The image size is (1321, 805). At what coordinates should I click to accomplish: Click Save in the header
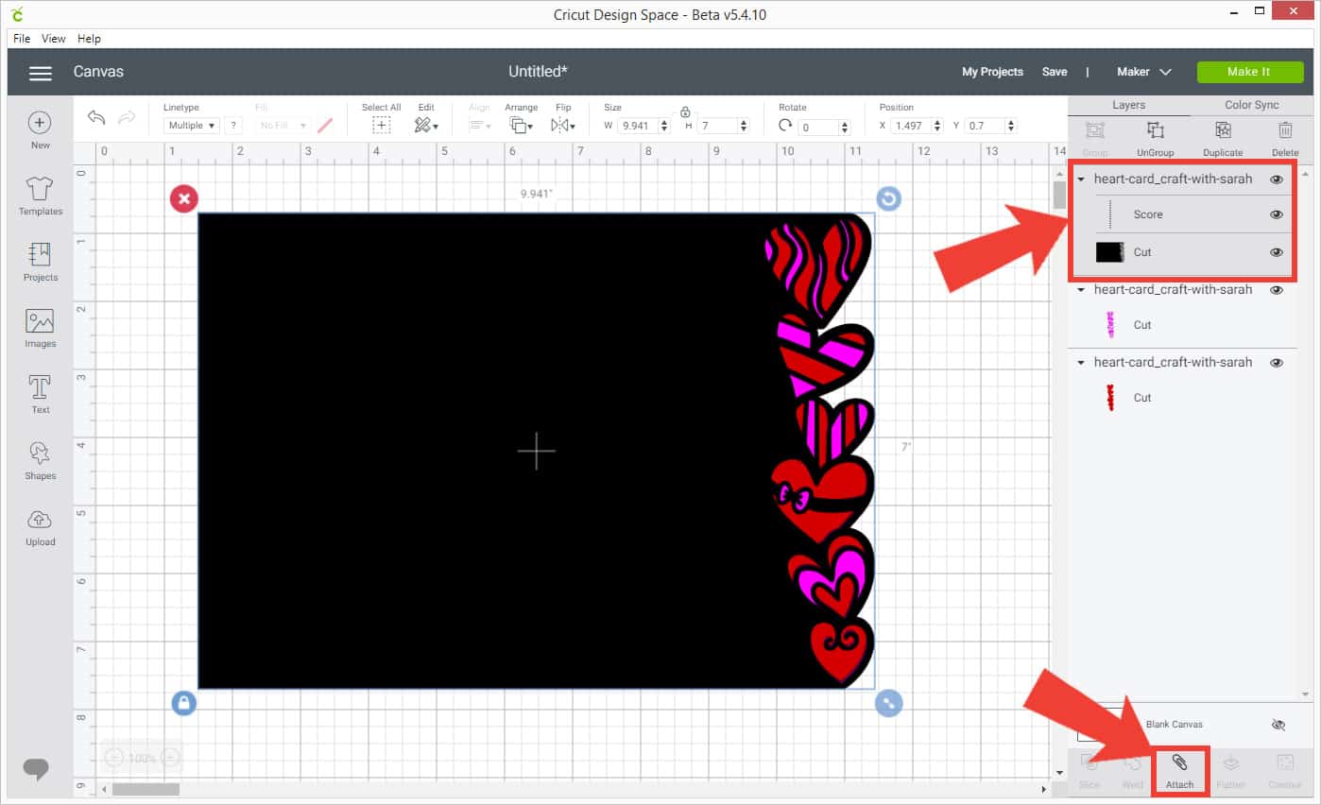point(1055,72)
